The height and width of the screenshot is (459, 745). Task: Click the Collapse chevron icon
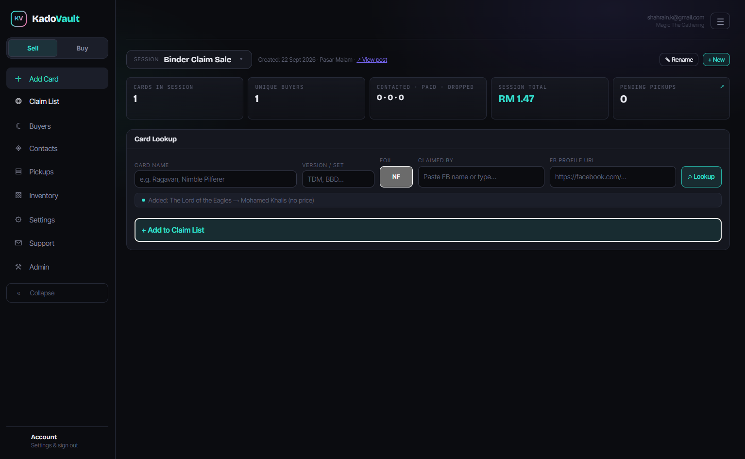click(18, 293)
